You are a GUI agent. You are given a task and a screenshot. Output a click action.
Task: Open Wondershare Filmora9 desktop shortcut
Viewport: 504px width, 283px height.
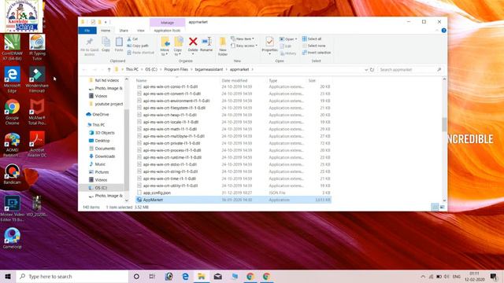(x=37, y=79)
